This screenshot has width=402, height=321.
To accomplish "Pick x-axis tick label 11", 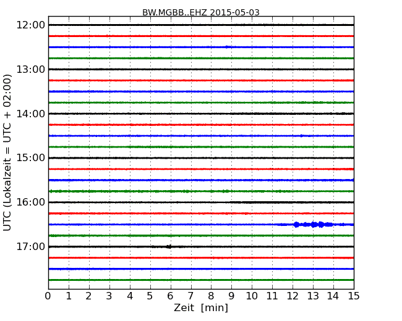I will (x=272, y=296).
